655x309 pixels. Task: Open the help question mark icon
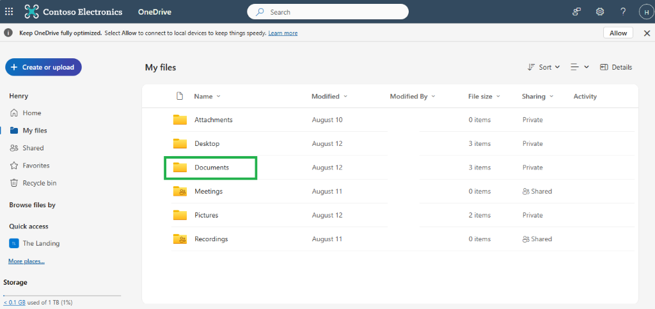point(623,12)
